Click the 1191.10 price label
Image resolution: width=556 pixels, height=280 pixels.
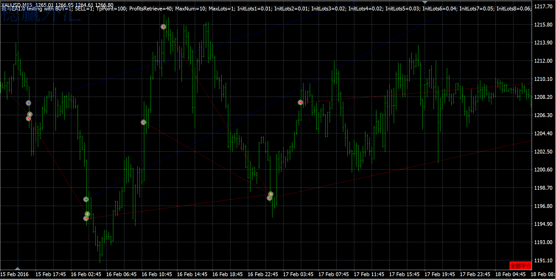click(543, 260)
